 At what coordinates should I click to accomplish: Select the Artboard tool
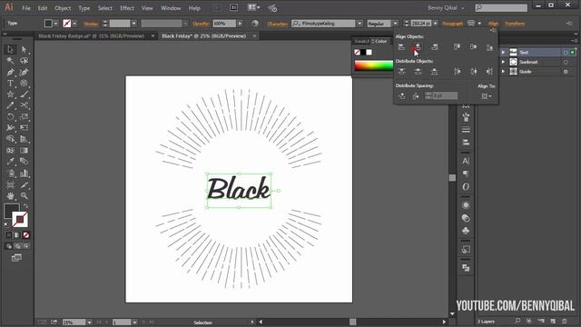click(x=10, y=184)
